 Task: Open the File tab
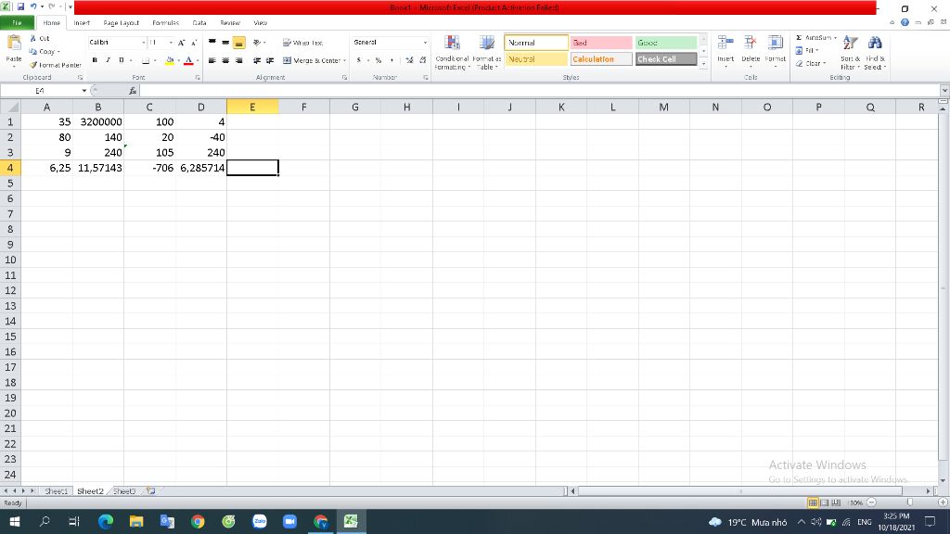pyautogui.click(x=17, y=23)
